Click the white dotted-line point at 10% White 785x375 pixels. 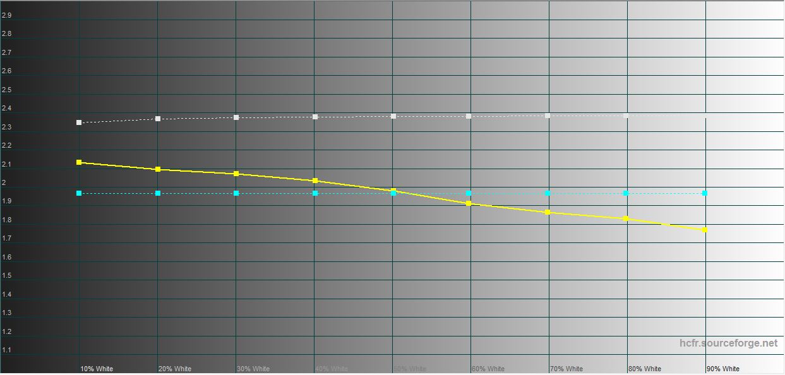(x=79, y=122)
